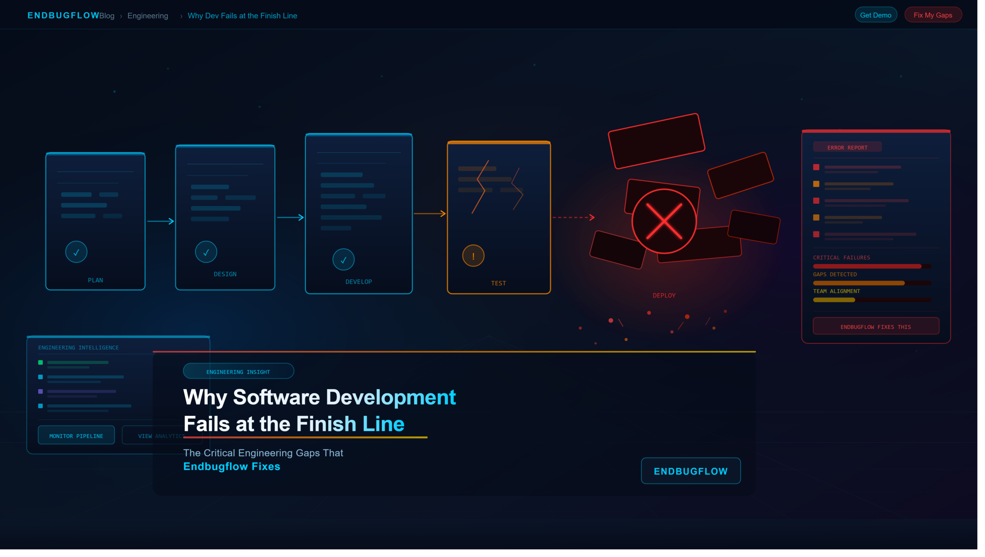
Task: Click the ENGINEERING INTELLIGENCE panel heading
Action: pyautogui.click(x=78, y=348)
